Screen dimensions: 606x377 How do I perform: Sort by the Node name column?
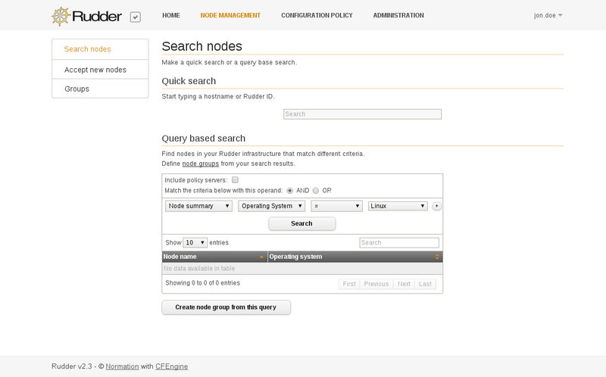point(214,257)
